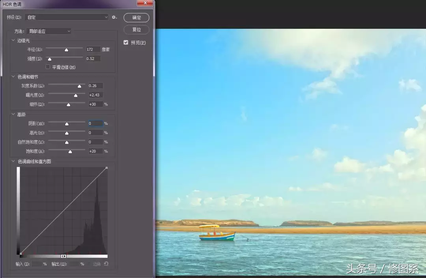This screenshot has width=426, height=278.
Task: Click the boat in the preview image
Action: click(217, 233)
